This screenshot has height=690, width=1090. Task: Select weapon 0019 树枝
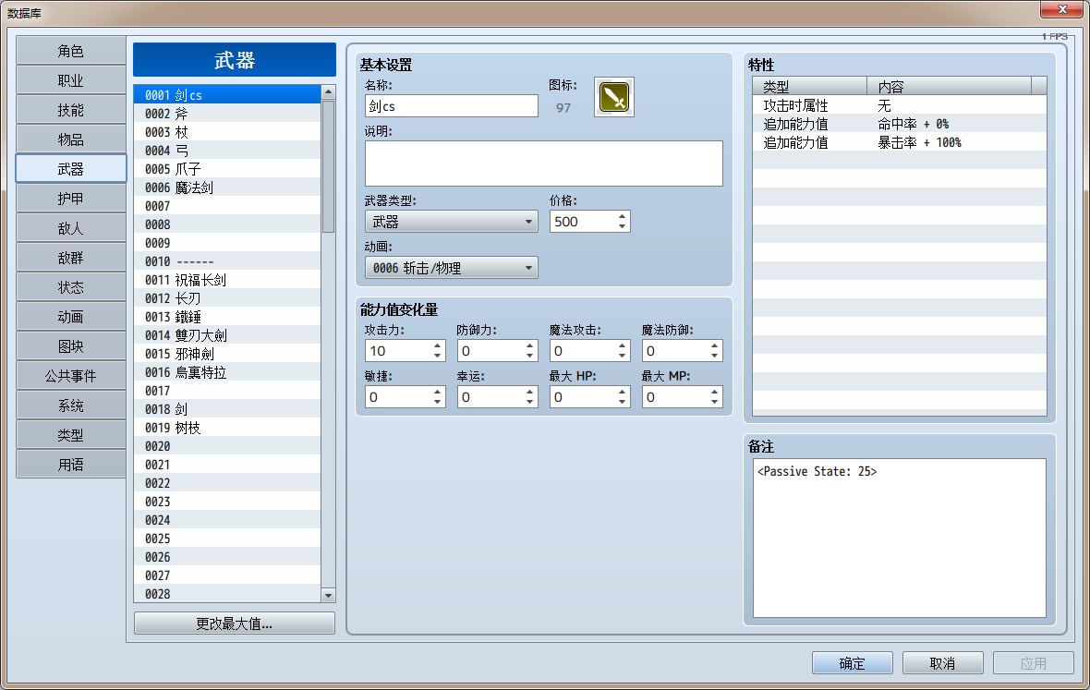tap(227, 428)
